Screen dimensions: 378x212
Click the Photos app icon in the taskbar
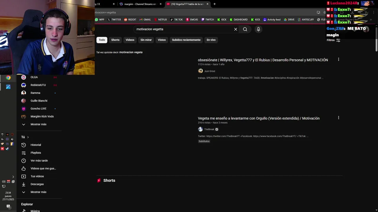[x=8, y=87]
